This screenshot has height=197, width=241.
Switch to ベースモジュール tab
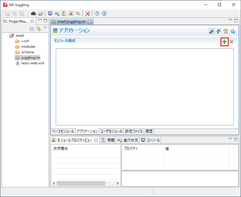(x=63, y=131)
